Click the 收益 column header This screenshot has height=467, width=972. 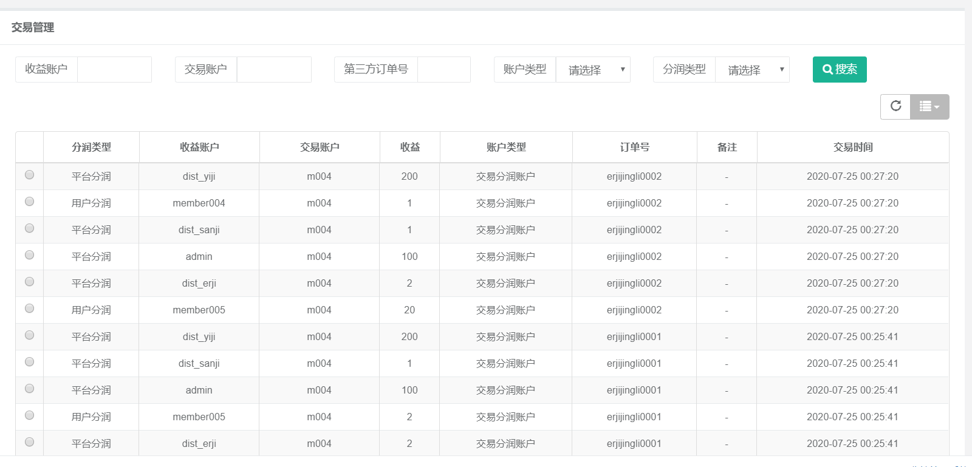[410, 147]
